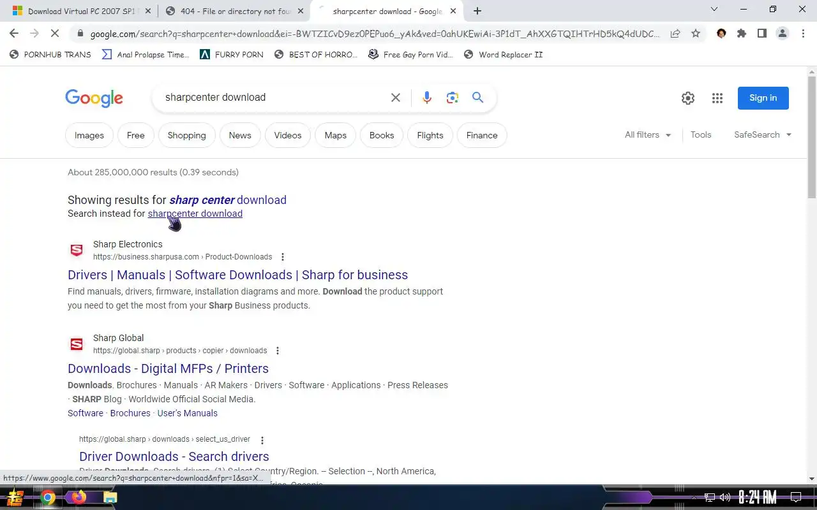817x510 pixels.
Task: Open the BEST OF HORRO... bookmark
Action: [316, 55]
